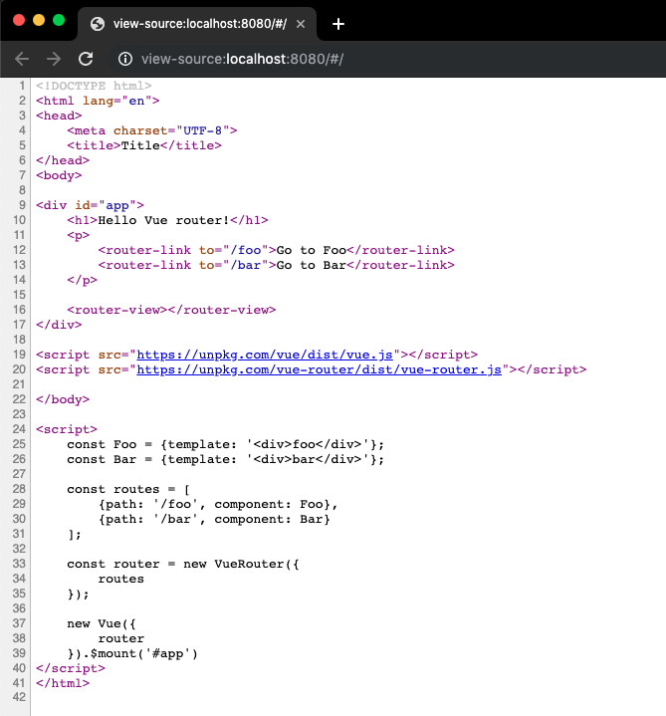Click the yellow minimize window button
666x716 pixels.
[x=39, y=20]
